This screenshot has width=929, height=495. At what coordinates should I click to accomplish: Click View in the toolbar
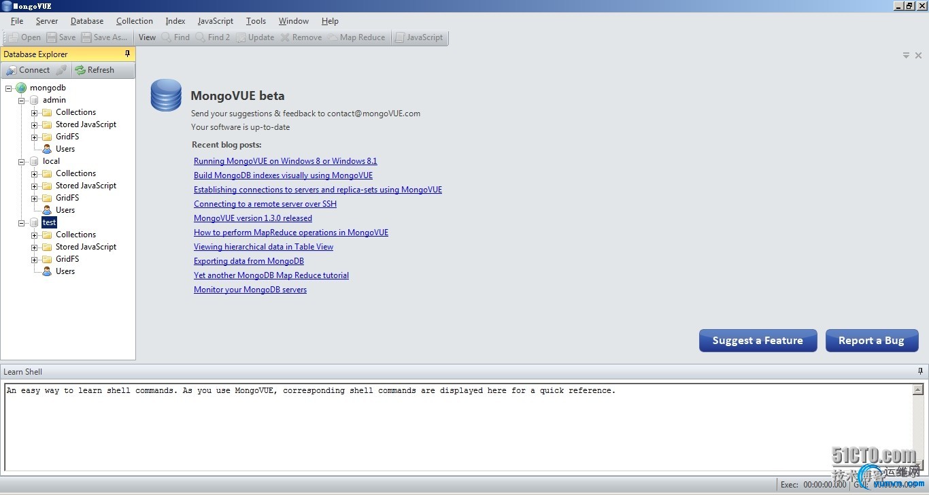coord(147,37)
